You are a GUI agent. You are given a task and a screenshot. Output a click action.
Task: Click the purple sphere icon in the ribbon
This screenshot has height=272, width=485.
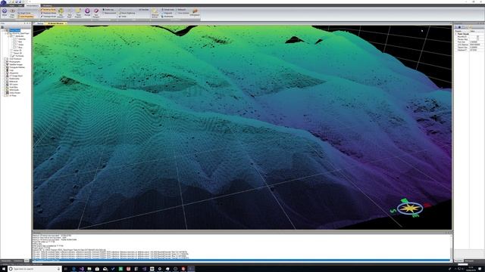[x=87, y=11]
